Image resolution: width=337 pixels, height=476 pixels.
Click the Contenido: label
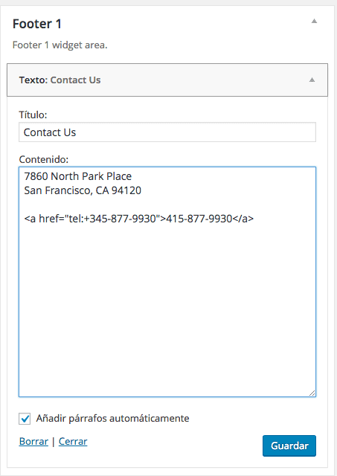[x=44, y=159]
